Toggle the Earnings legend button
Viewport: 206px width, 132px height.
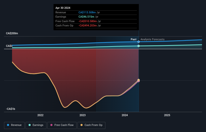click(36, 125)
